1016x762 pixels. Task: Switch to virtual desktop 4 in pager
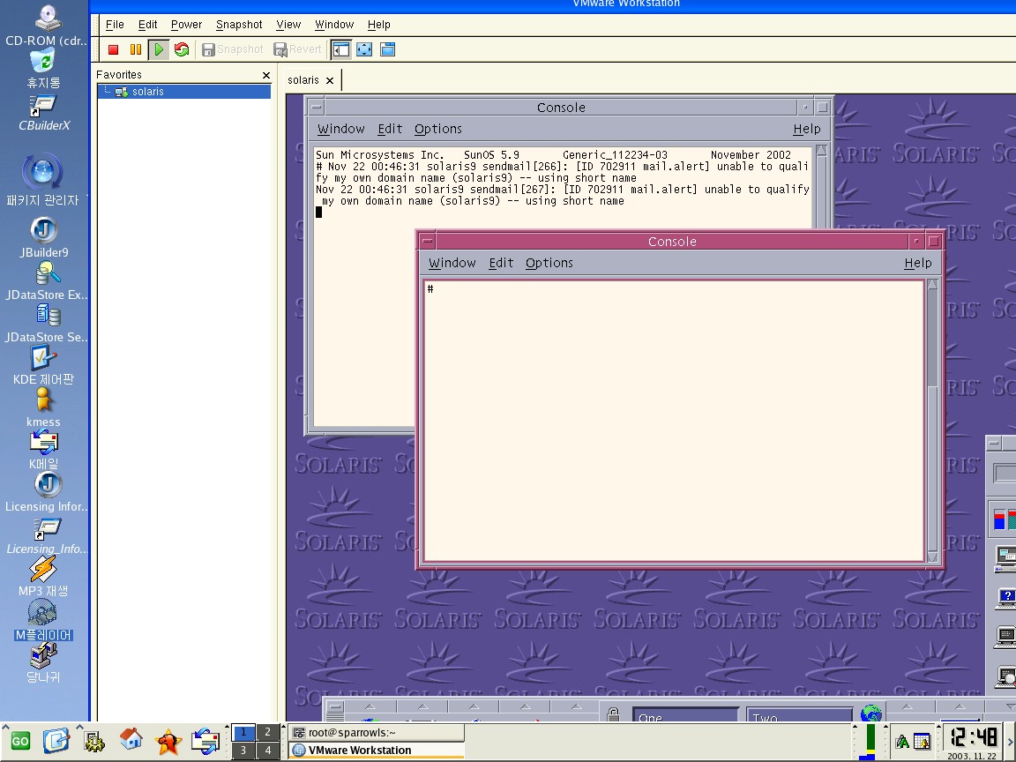[268, 751]
